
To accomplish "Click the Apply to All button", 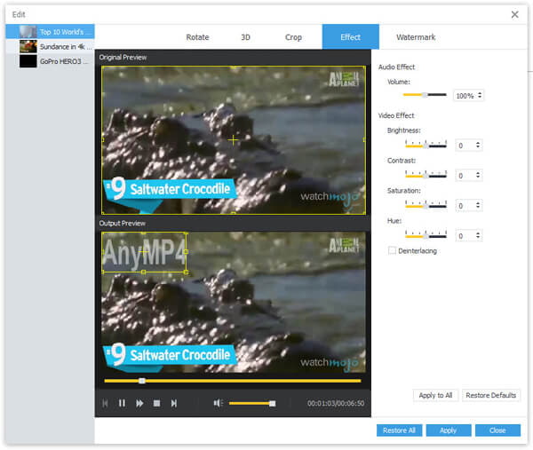I will (435, 395).
